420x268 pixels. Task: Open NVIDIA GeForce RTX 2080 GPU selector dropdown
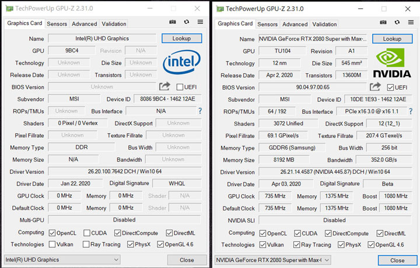(x=273, y=260)
